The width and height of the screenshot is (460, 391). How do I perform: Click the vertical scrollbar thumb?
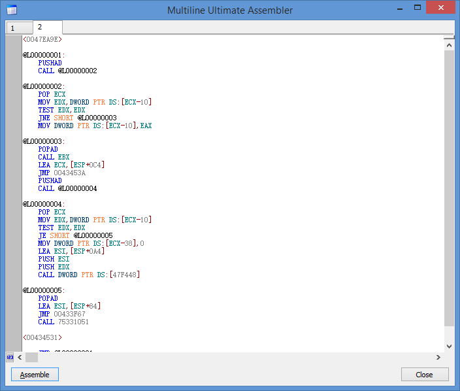coord(449,188)
